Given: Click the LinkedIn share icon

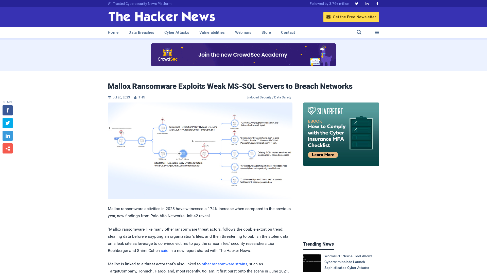Looking at the screenshot, I should [x=7, y=135].
